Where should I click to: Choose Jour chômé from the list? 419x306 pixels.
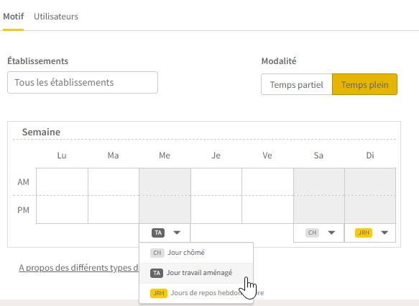[196, 253]
